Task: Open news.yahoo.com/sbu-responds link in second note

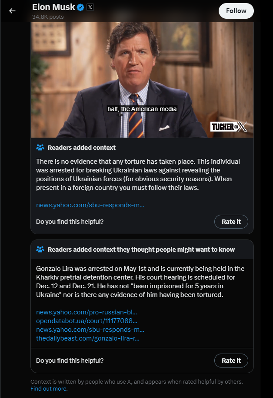Action: (x=90, y=330)
